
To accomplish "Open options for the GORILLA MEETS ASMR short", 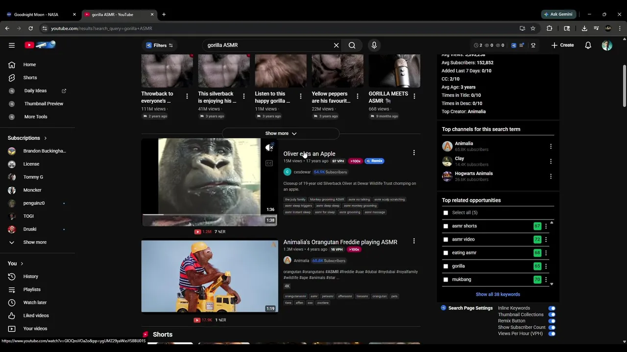I will click(414, 96).
